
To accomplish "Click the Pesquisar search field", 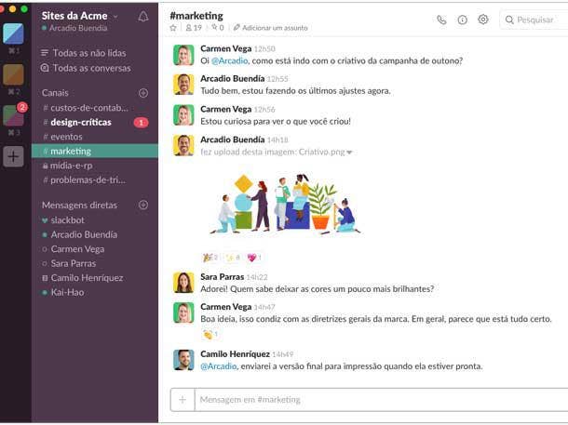I will point(535,20).
